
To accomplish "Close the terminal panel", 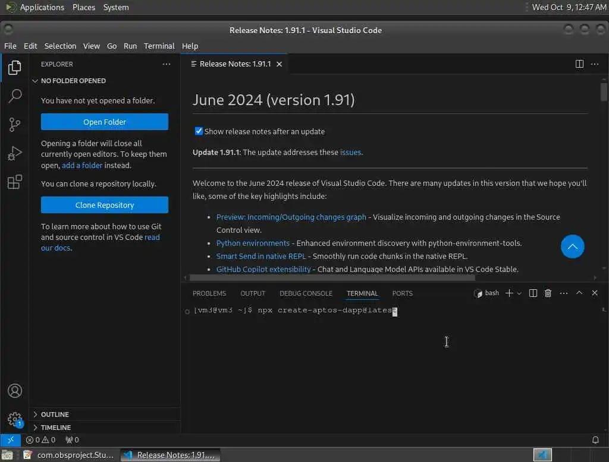I will 595,293.
